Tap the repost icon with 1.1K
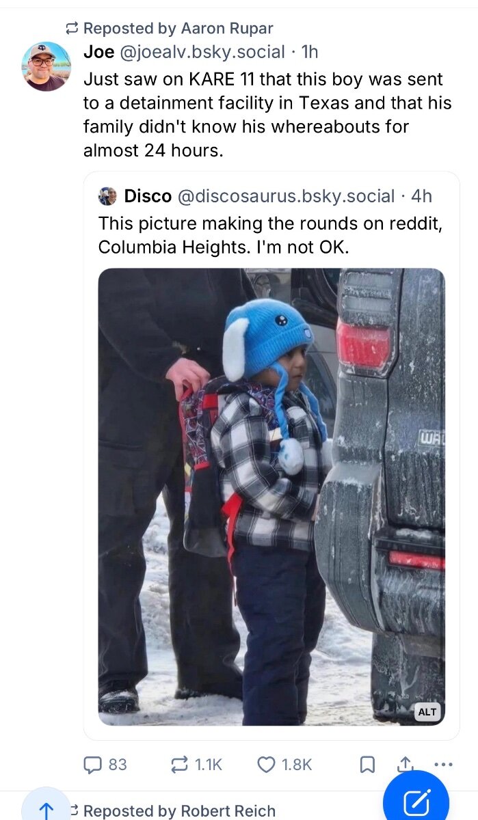 pyautogui.click(x=196, y=764)
